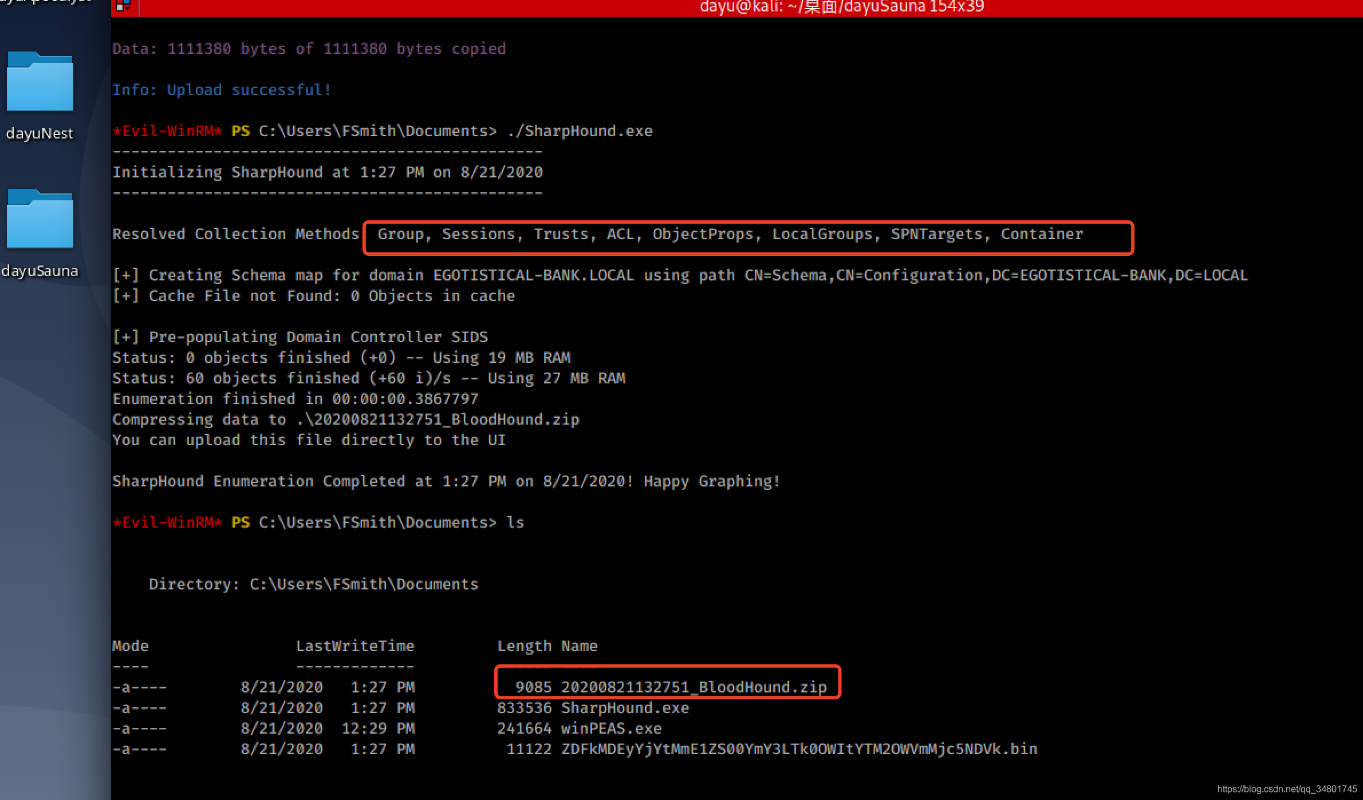
Task: Click the 'Resolved Collection Methods' label
Action: 236,234
